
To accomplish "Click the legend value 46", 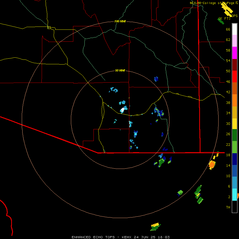I will tap(228, 82).
